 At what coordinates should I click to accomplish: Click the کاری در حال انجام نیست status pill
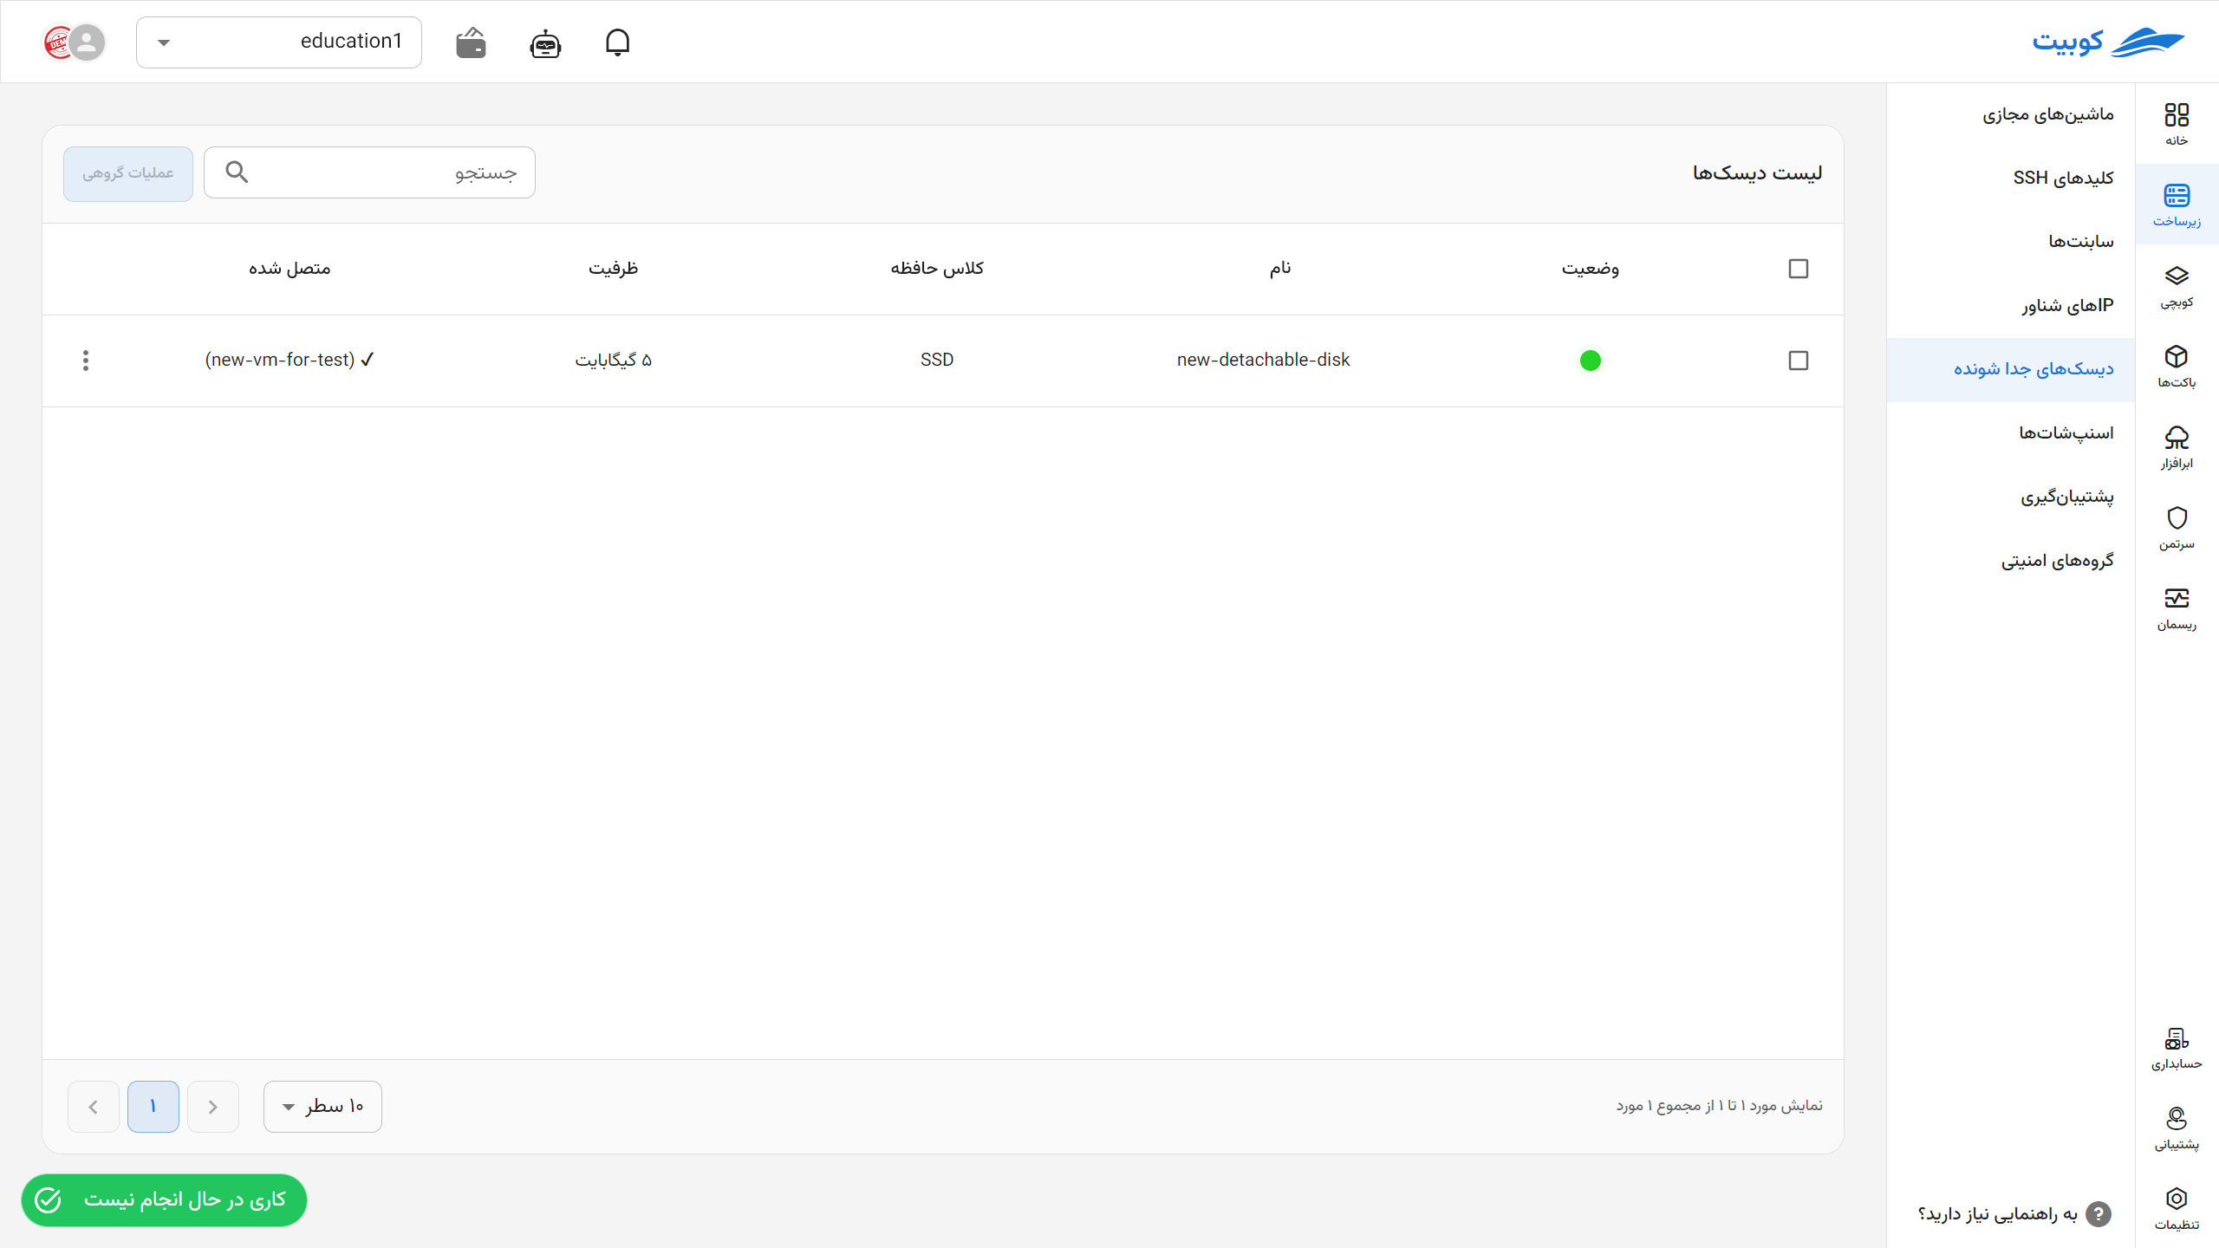coord(164,1199)
